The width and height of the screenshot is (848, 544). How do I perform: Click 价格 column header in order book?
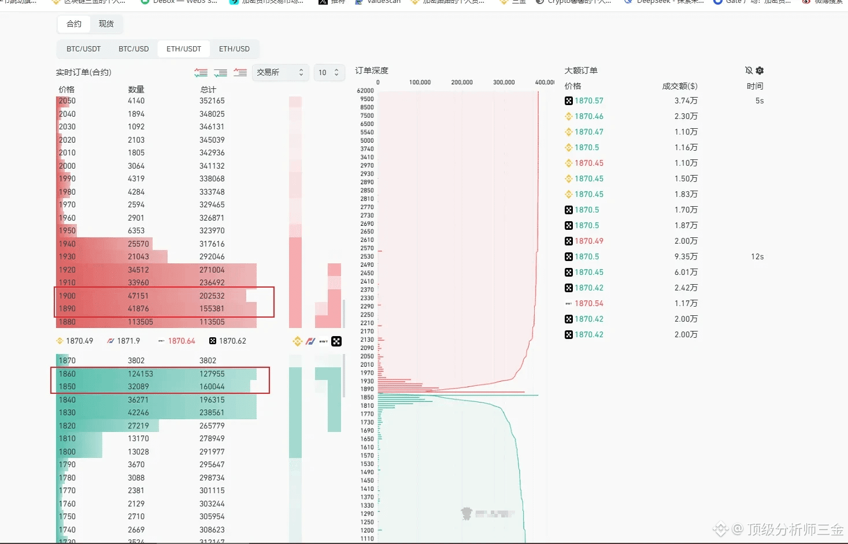pyautogui.click(x=66, y=90)
